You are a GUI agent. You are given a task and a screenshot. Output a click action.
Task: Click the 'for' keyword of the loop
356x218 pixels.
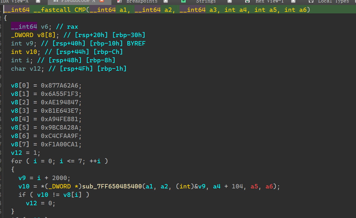coord(17,161)
